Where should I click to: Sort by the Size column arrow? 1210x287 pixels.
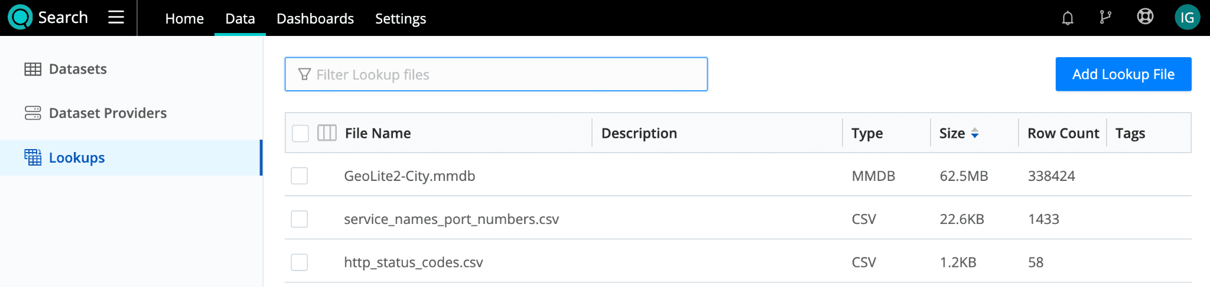coord(974,133)
